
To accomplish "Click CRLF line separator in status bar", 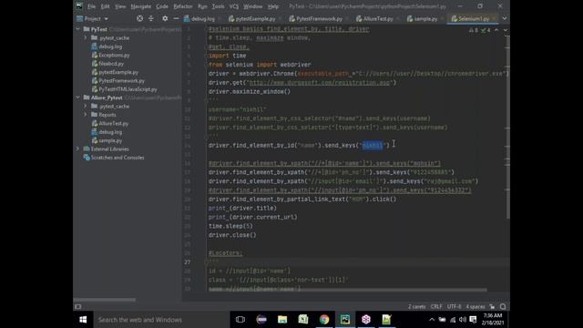I will [x=436, y=307].
